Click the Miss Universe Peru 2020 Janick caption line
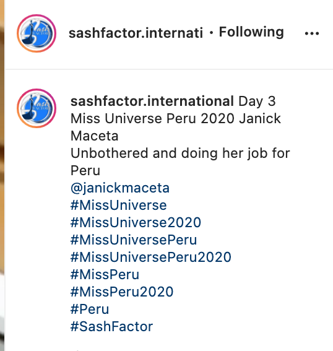 (x=176, y=118)
